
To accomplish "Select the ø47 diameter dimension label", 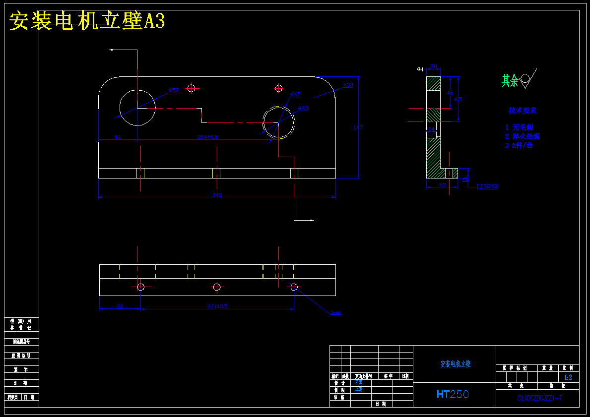I will [x=295, y=94].
